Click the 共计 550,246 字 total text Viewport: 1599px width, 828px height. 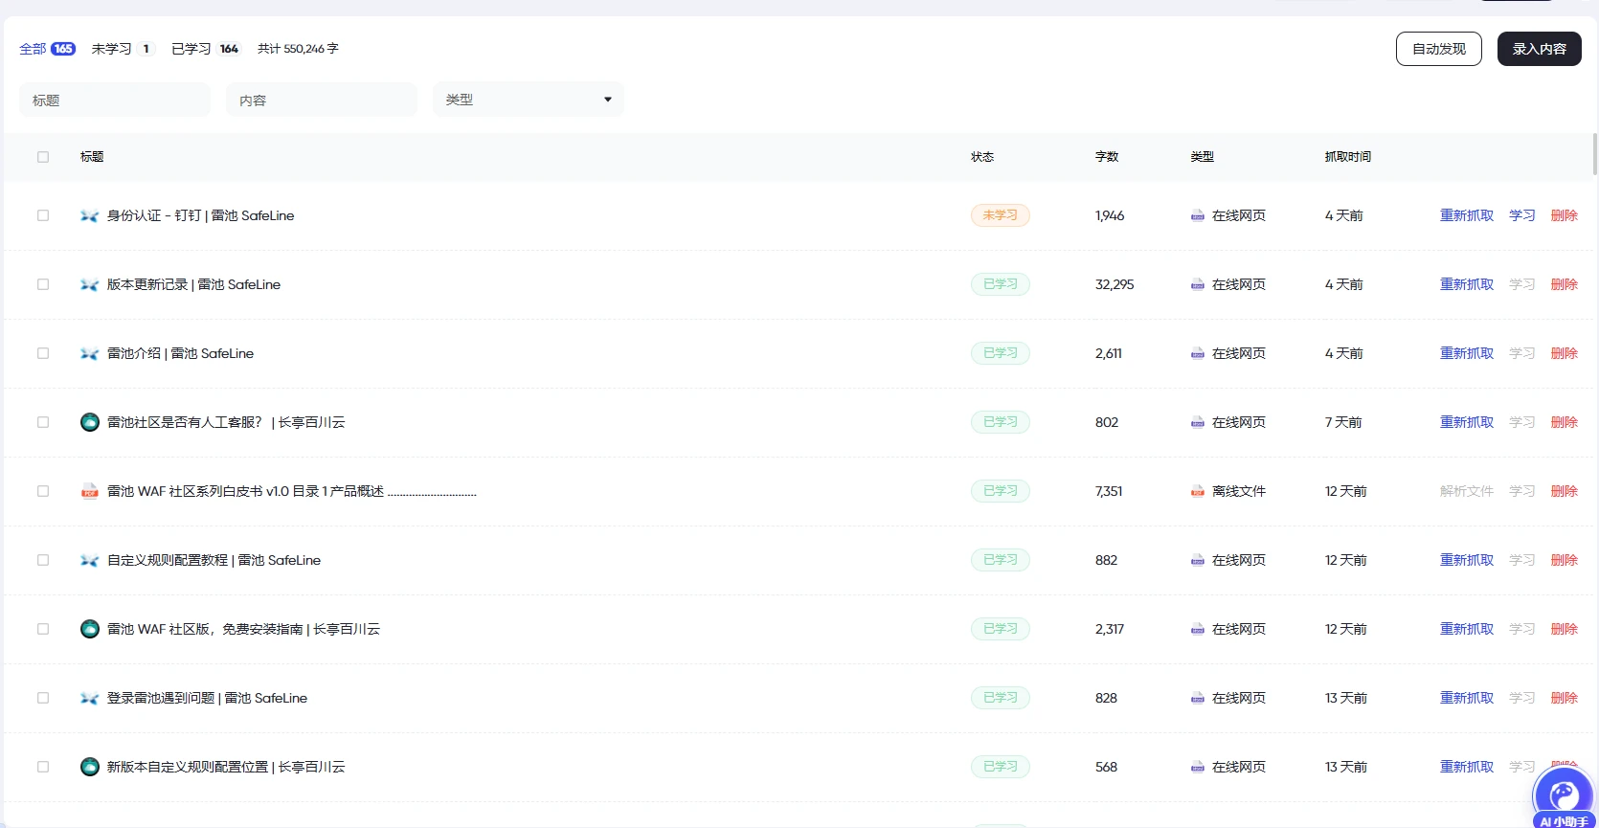coord(298,49)
